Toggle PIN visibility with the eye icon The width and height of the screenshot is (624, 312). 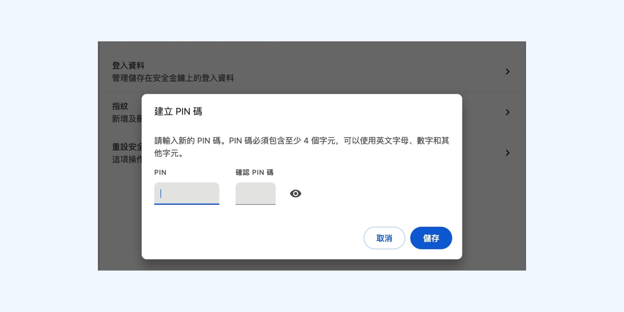[295, 193]
